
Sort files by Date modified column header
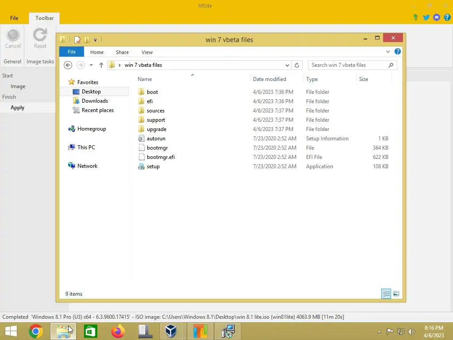[x=269, y=79]
